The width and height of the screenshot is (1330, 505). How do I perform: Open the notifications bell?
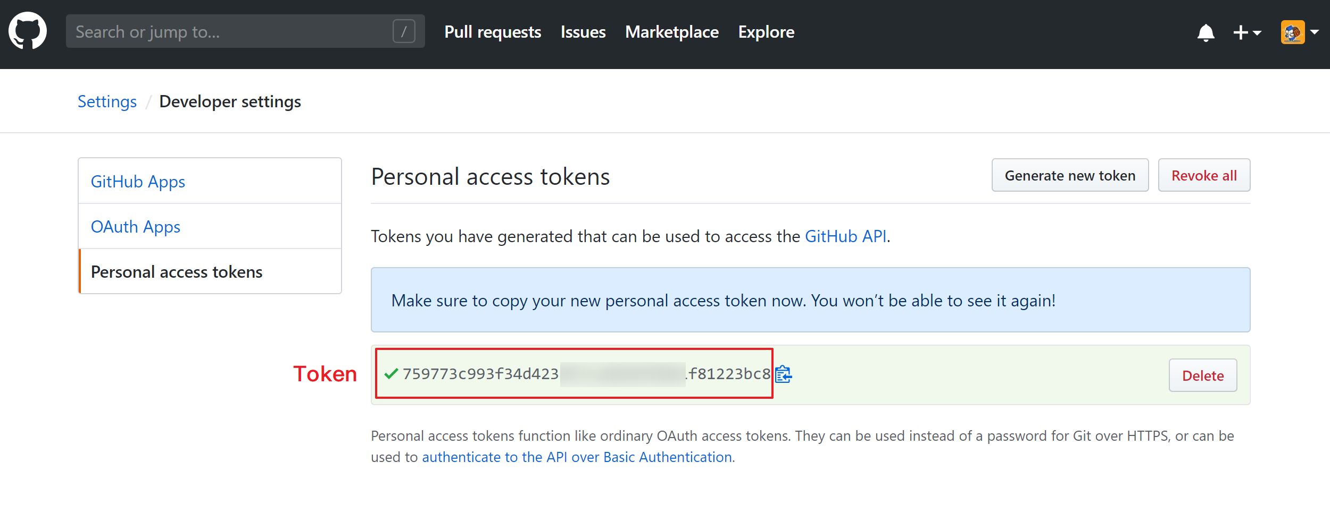(1206, 32)
